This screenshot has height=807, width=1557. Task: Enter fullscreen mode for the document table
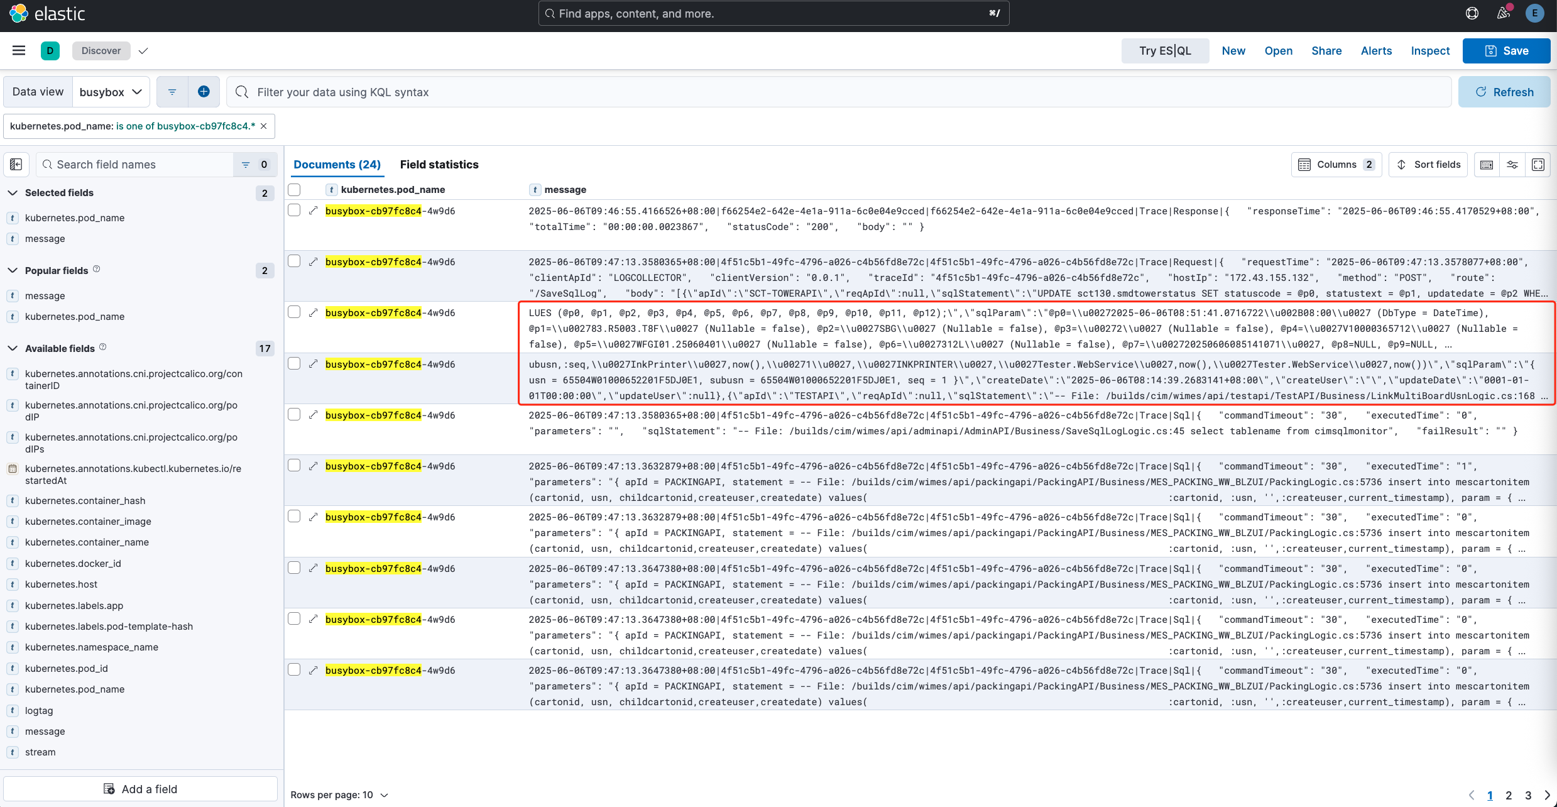[x=1538, y=164]
